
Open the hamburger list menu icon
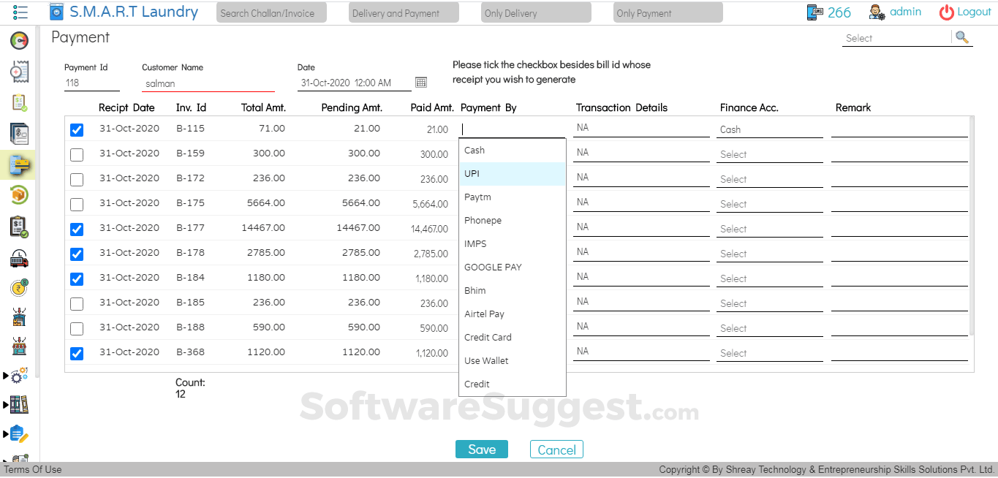click(20, 12)
